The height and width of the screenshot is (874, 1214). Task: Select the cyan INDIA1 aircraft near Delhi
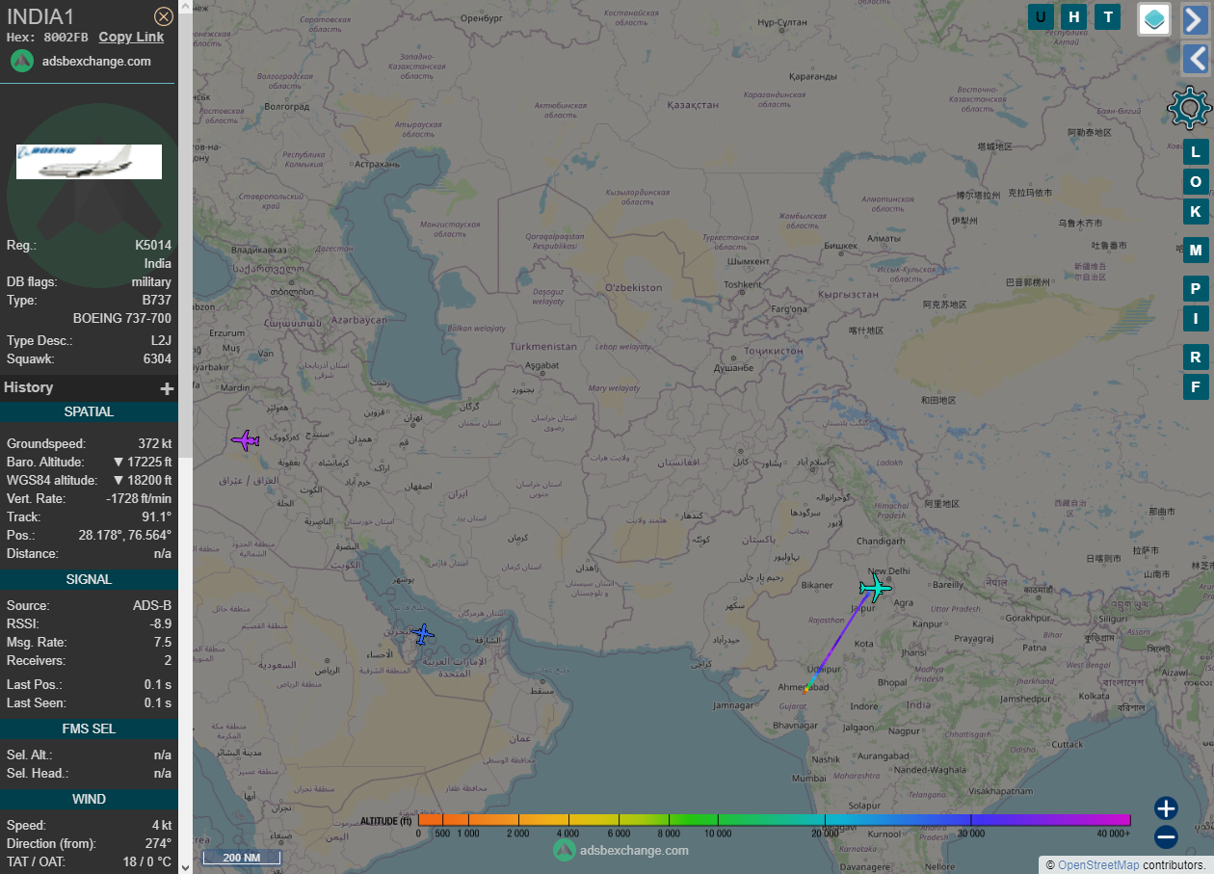[876, 587]
